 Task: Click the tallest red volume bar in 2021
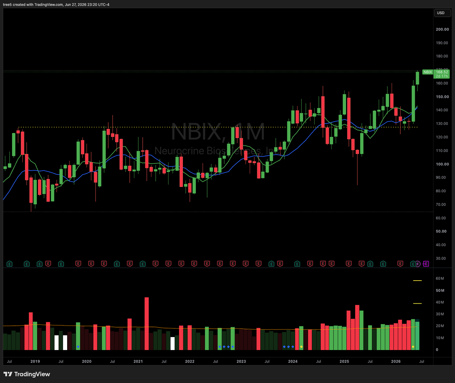click(x=146, y=323)
